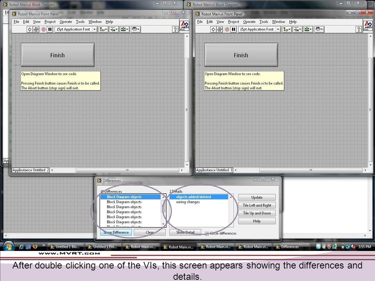375x281 pixels.
Task: Click Run arrow in right Front Panel
Action: coord(213,29)
